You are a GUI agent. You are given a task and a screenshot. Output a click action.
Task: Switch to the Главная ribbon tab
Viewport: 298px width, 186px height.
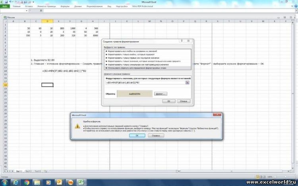coord(17,6)
